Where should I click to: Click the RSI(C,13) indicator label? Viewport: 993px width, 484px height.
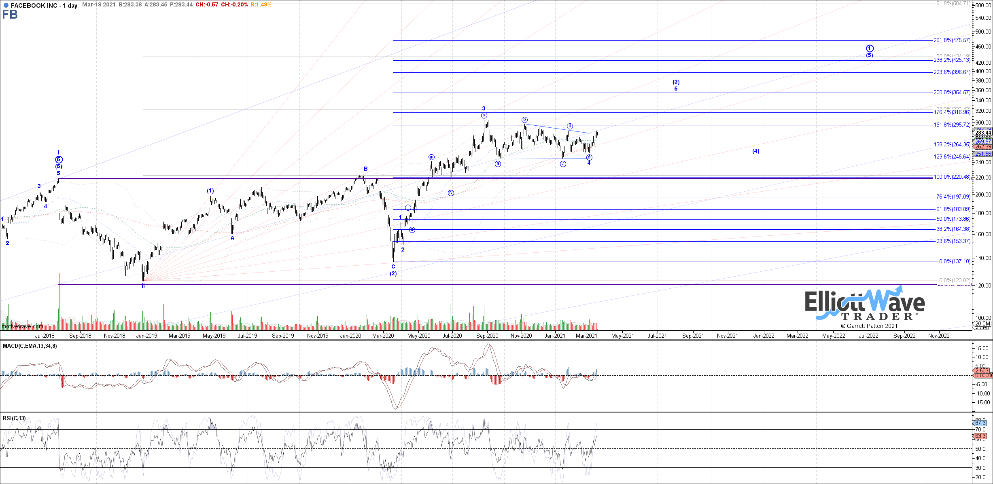click(14, 418)
